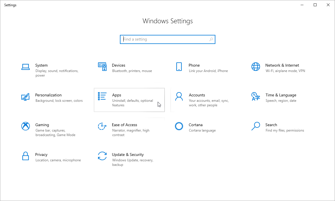
Task: Click 'Narrator, magnifier, high contrast' description
Action: point(131,133)
